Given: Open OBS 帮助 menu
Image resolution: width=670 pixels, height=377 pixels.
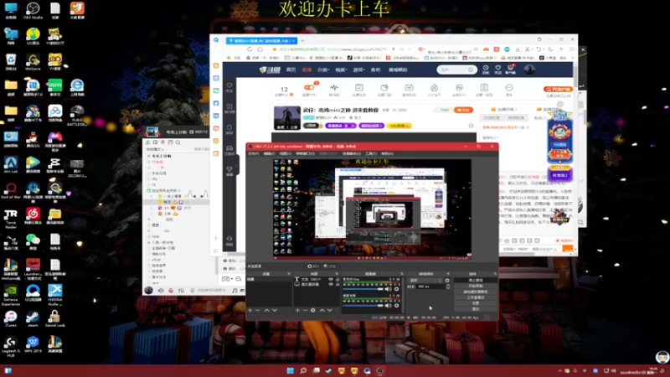Looking at the screenshot, I should (387, 153).
